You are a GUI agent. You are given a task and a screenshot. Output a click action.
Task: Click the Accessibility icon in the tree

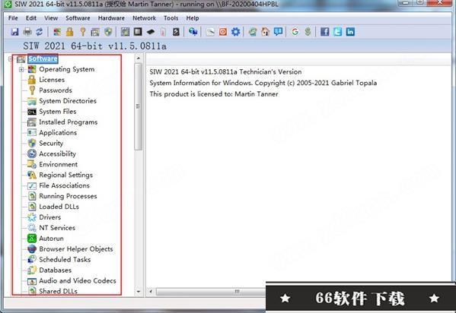pos(32,154)
